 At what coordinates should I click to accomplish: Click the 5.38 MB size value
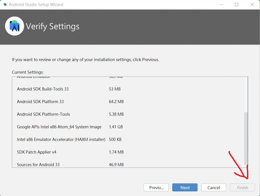[116, 114]
